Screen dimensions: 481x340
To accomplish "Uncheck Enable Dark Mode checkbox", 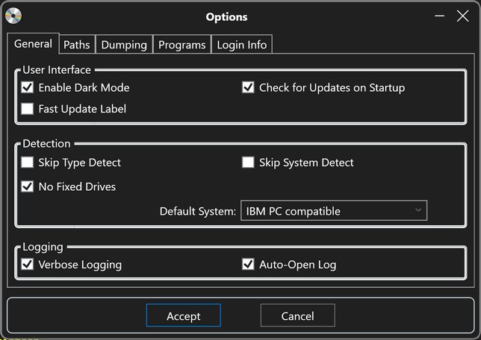I will pyautogui.click(x=28, y=87).
